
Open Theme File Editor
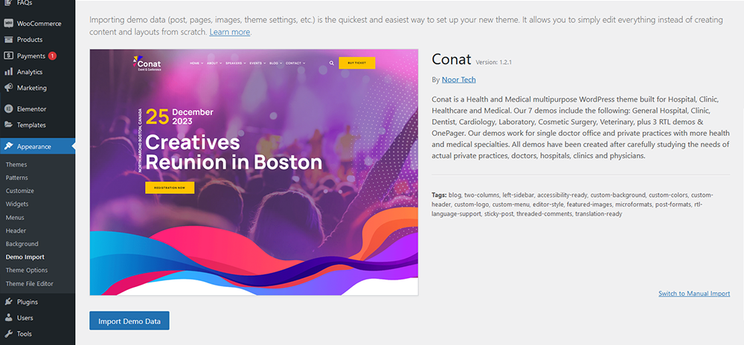tap(30, 283)
